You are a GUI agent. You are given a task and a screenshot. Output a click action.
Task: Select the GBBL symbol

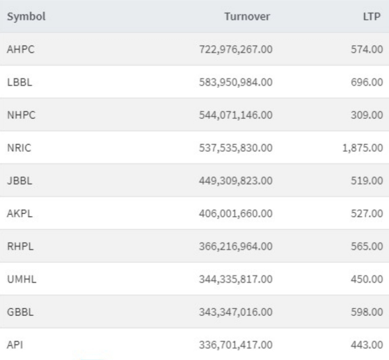click(20, 312)
